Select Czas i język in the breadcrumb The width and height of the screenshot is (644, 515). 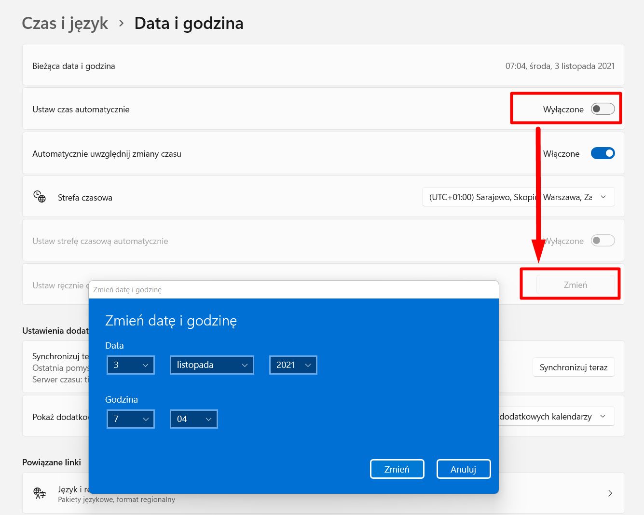click(64, 23)
